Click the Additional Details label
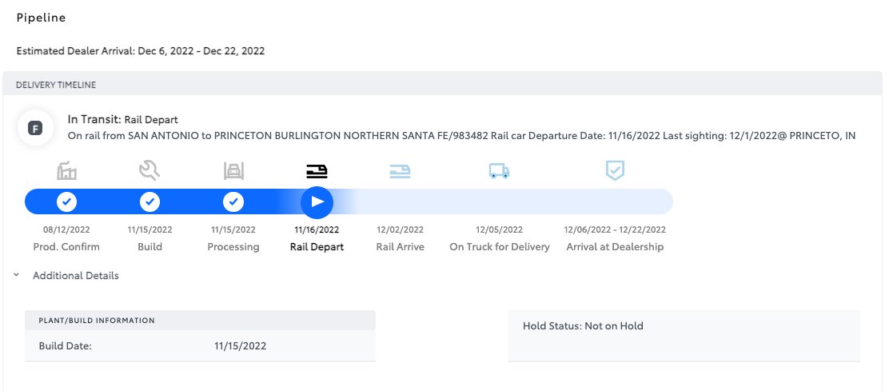893x391 pixels. click(x=76, y=275)
